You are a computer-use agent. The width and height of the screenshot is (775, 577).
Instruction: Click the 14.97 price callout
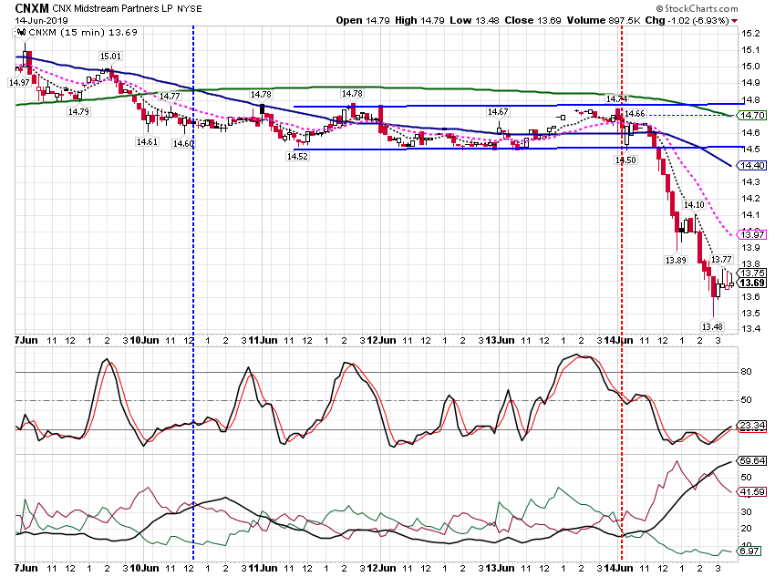tap(19, 83)
